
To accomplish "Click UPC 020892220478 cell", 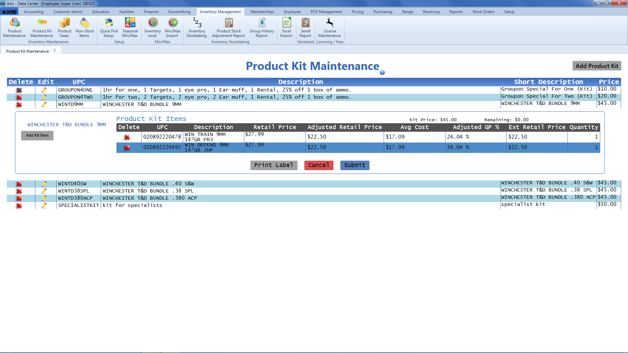I will pyautogui.click(x=162, y=137).
